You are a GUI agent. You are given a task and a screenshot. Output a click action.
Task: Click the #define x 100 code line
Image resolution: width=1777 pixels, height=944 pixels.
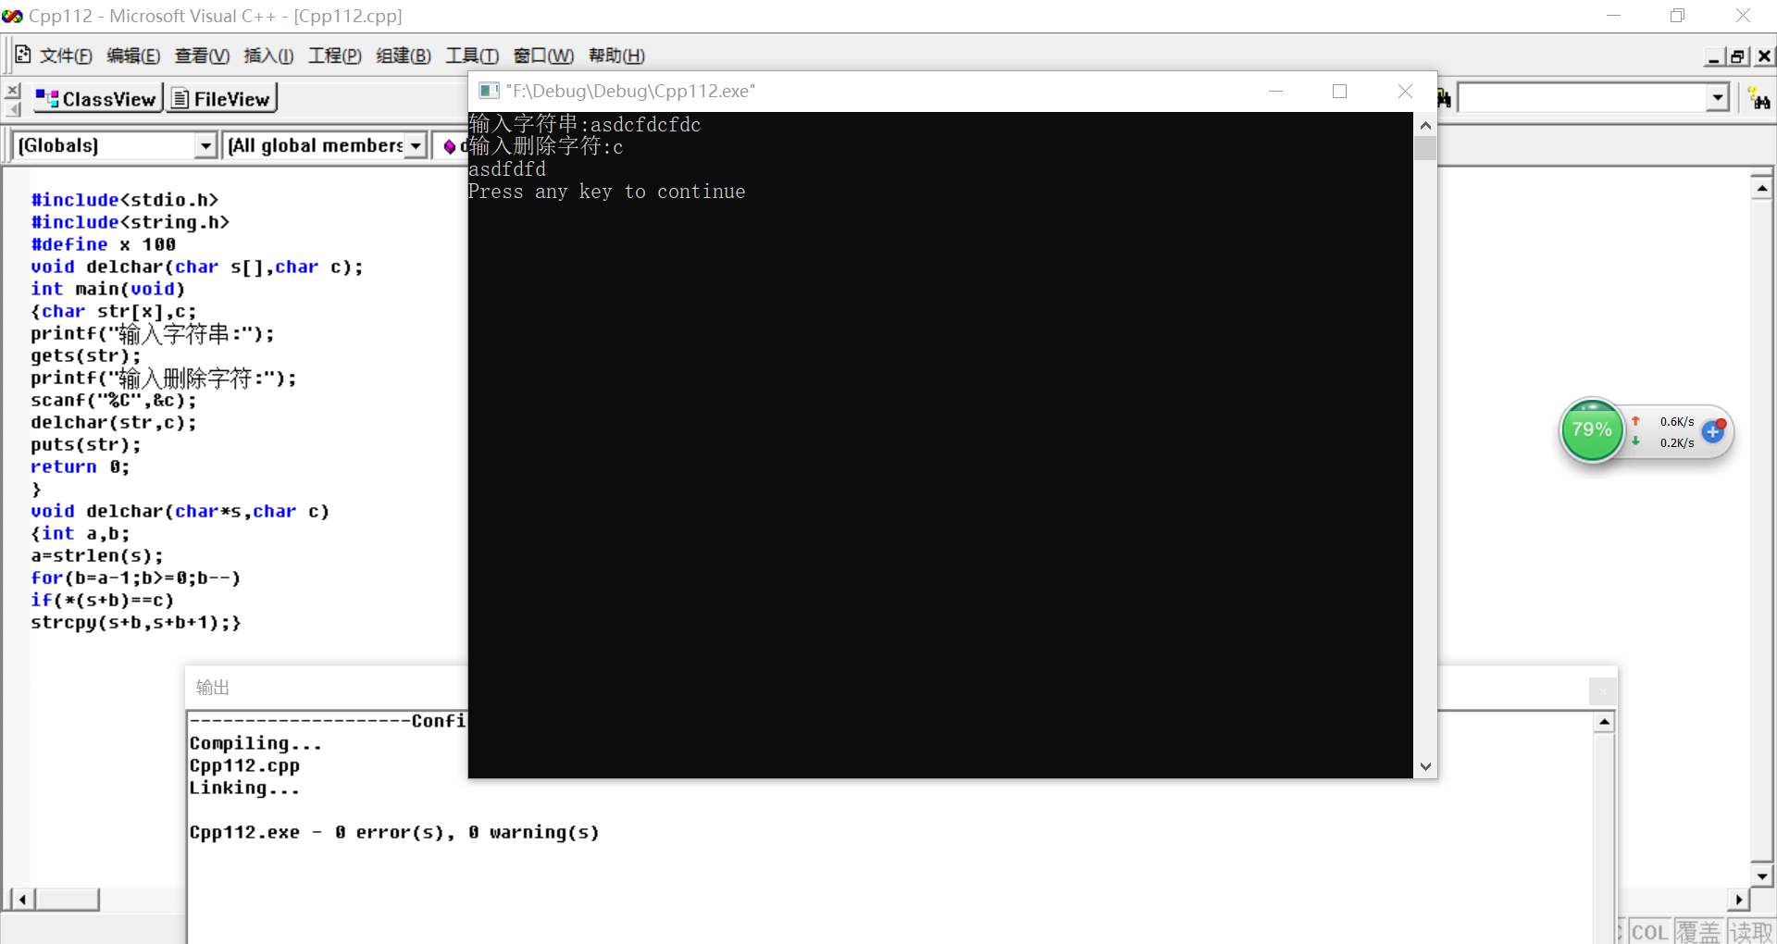click(x=104, y=244)
